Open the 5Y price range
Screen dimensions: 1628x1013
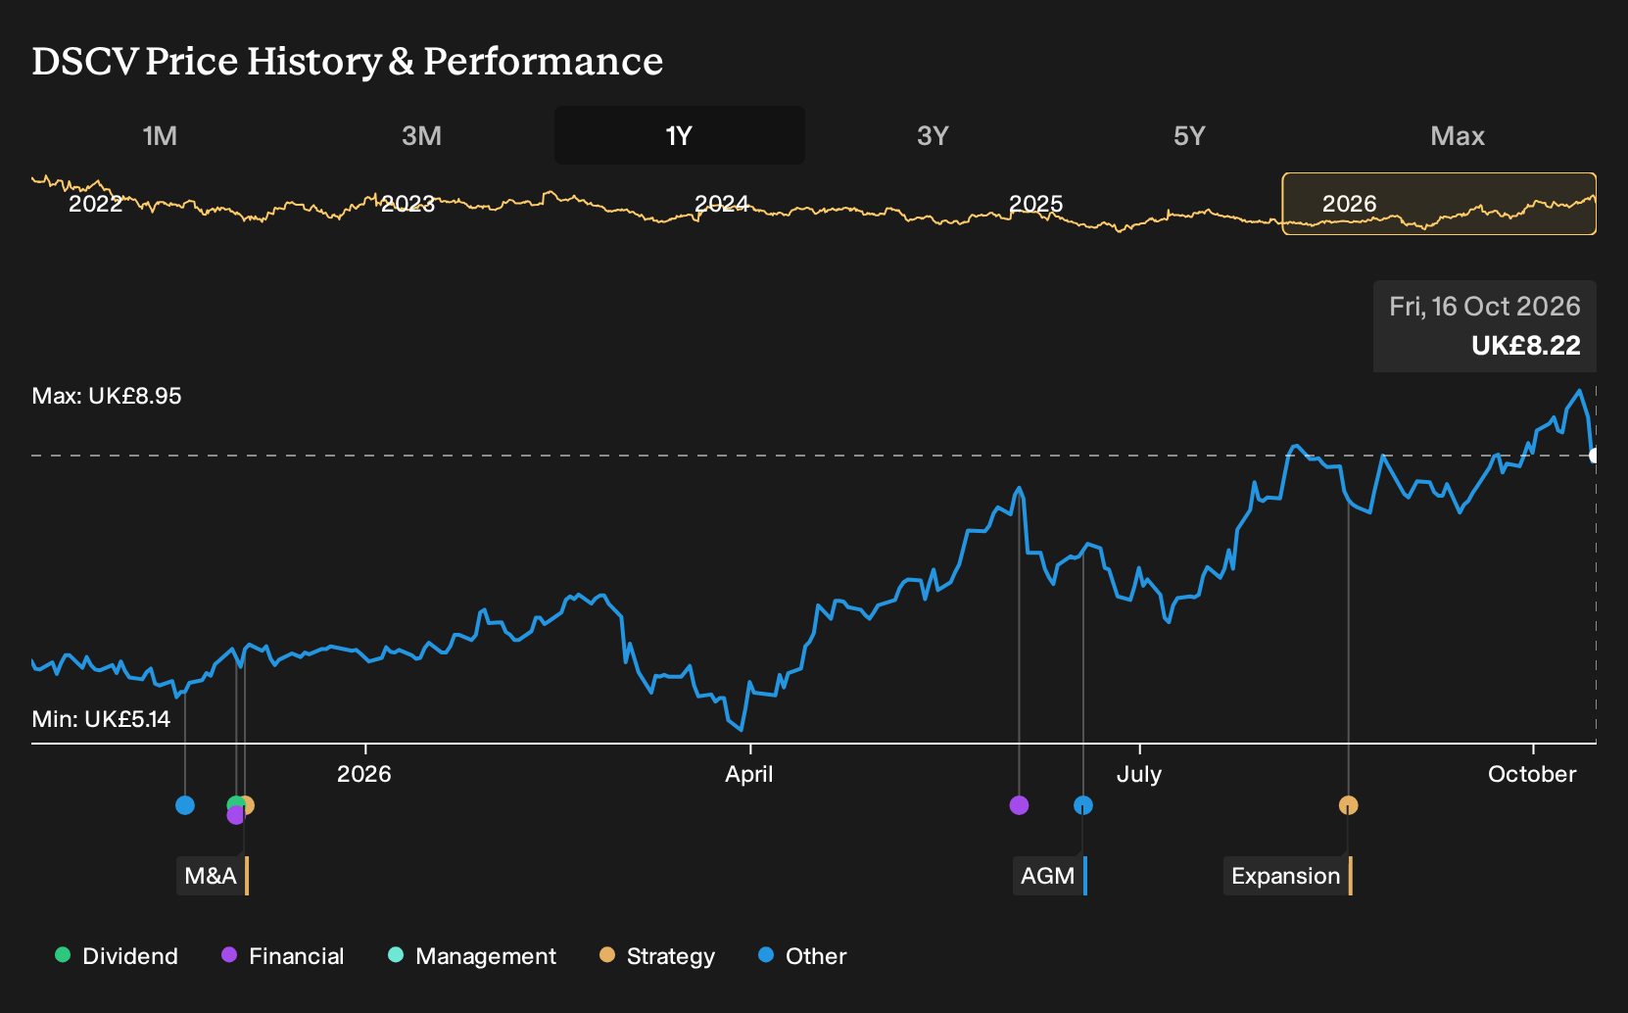point(1189,135)
